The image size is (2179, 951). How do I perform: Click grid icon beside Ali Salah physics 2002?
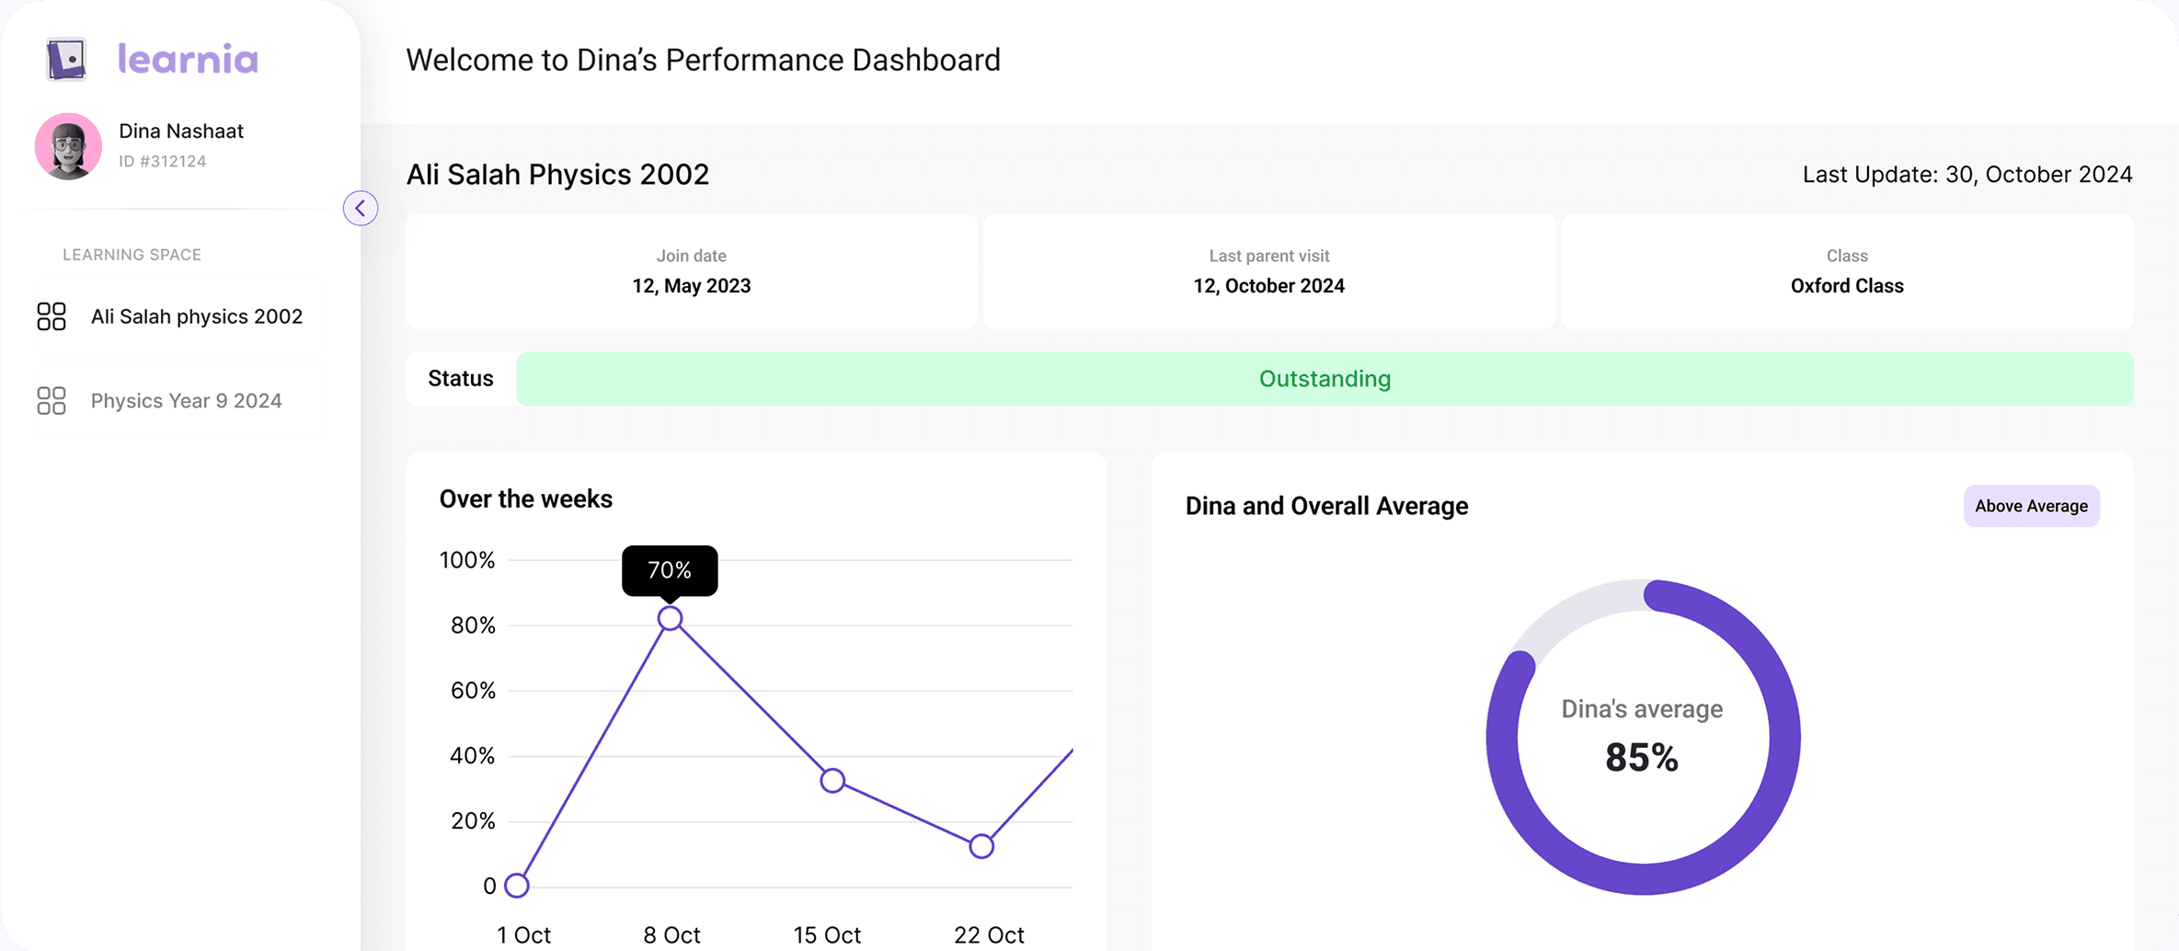(x=52, y=316)
